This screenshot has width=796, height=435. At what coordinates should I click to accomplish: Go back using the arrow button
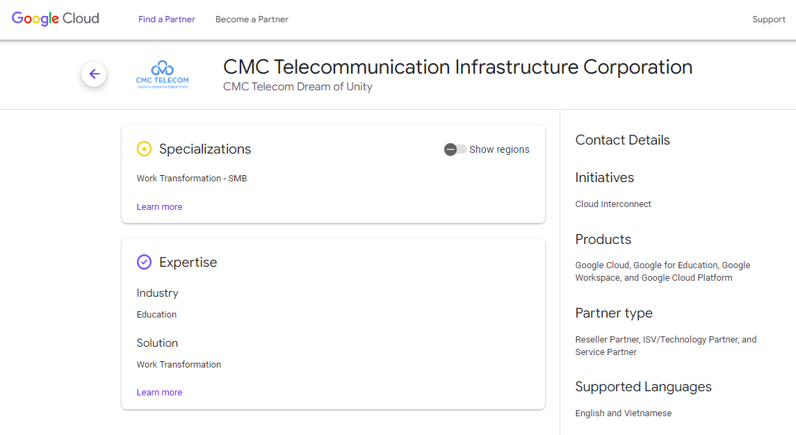coord(94,74)
